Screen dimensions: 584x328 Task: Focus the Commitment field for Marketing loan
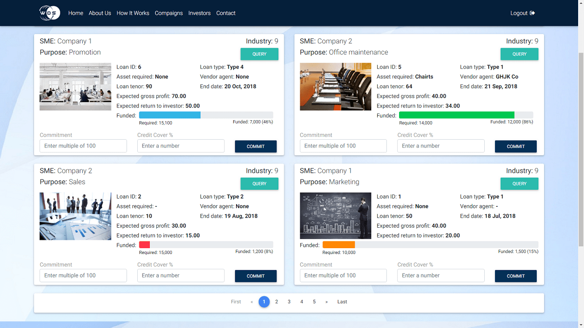343,275
